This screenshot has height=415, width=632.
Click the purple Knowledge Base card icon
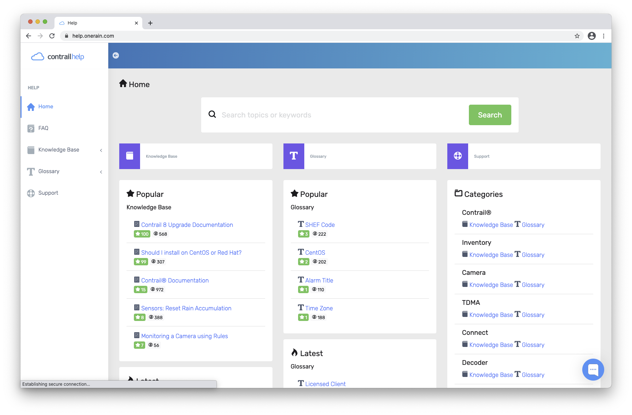129,156
